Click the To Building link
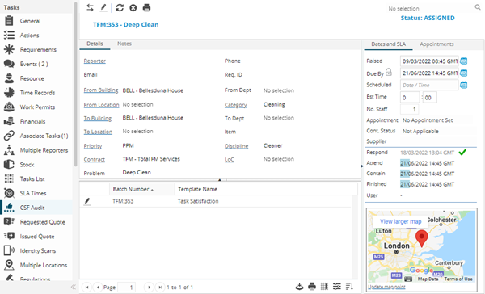The width and height of the screenshot is (485, 294). pos(98,118)
